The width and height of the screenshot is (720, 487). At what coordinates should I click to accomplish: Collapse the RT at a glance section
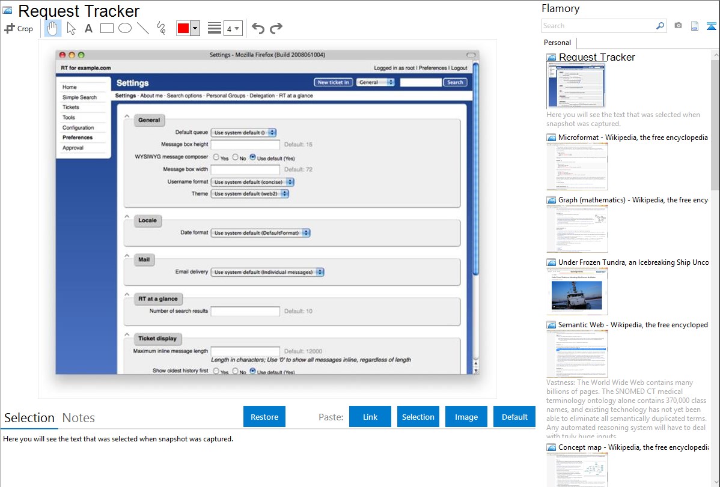coord(127,295)
